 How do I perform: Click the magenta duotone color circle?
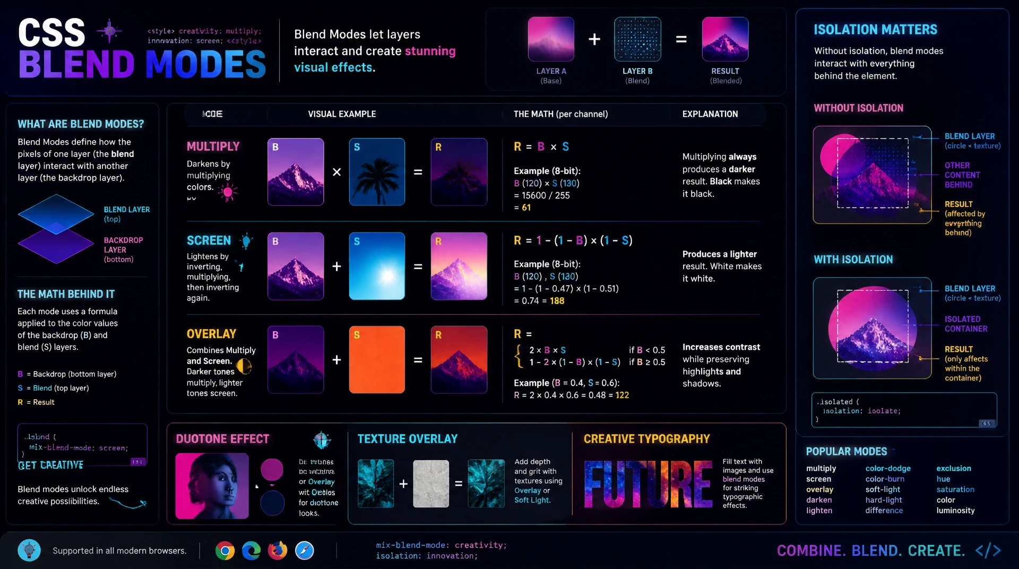272,470
